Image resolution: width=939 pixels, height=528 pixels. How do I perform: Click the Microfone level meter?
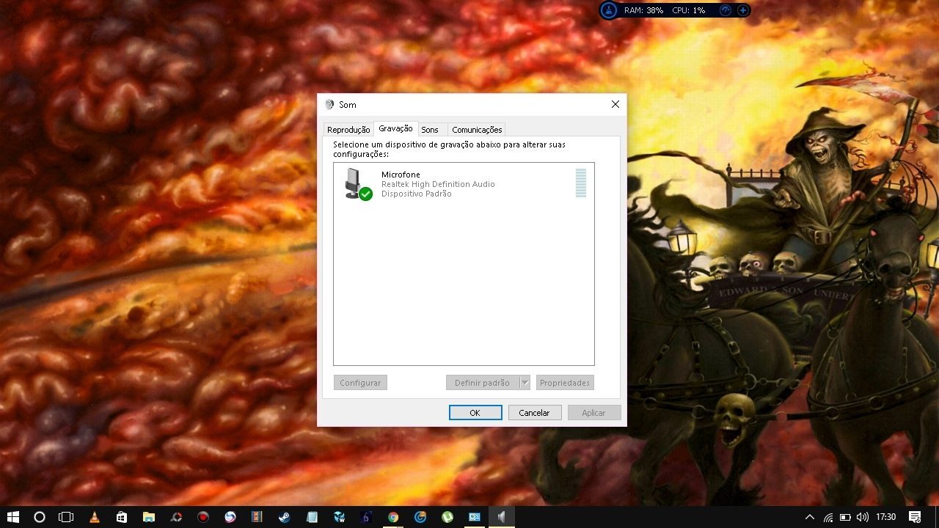tap(581, 183)
